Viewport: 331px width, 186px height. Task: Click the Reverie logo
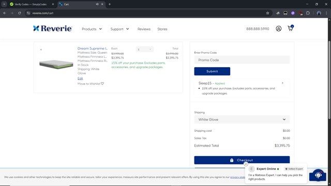[x=53, y=28]
